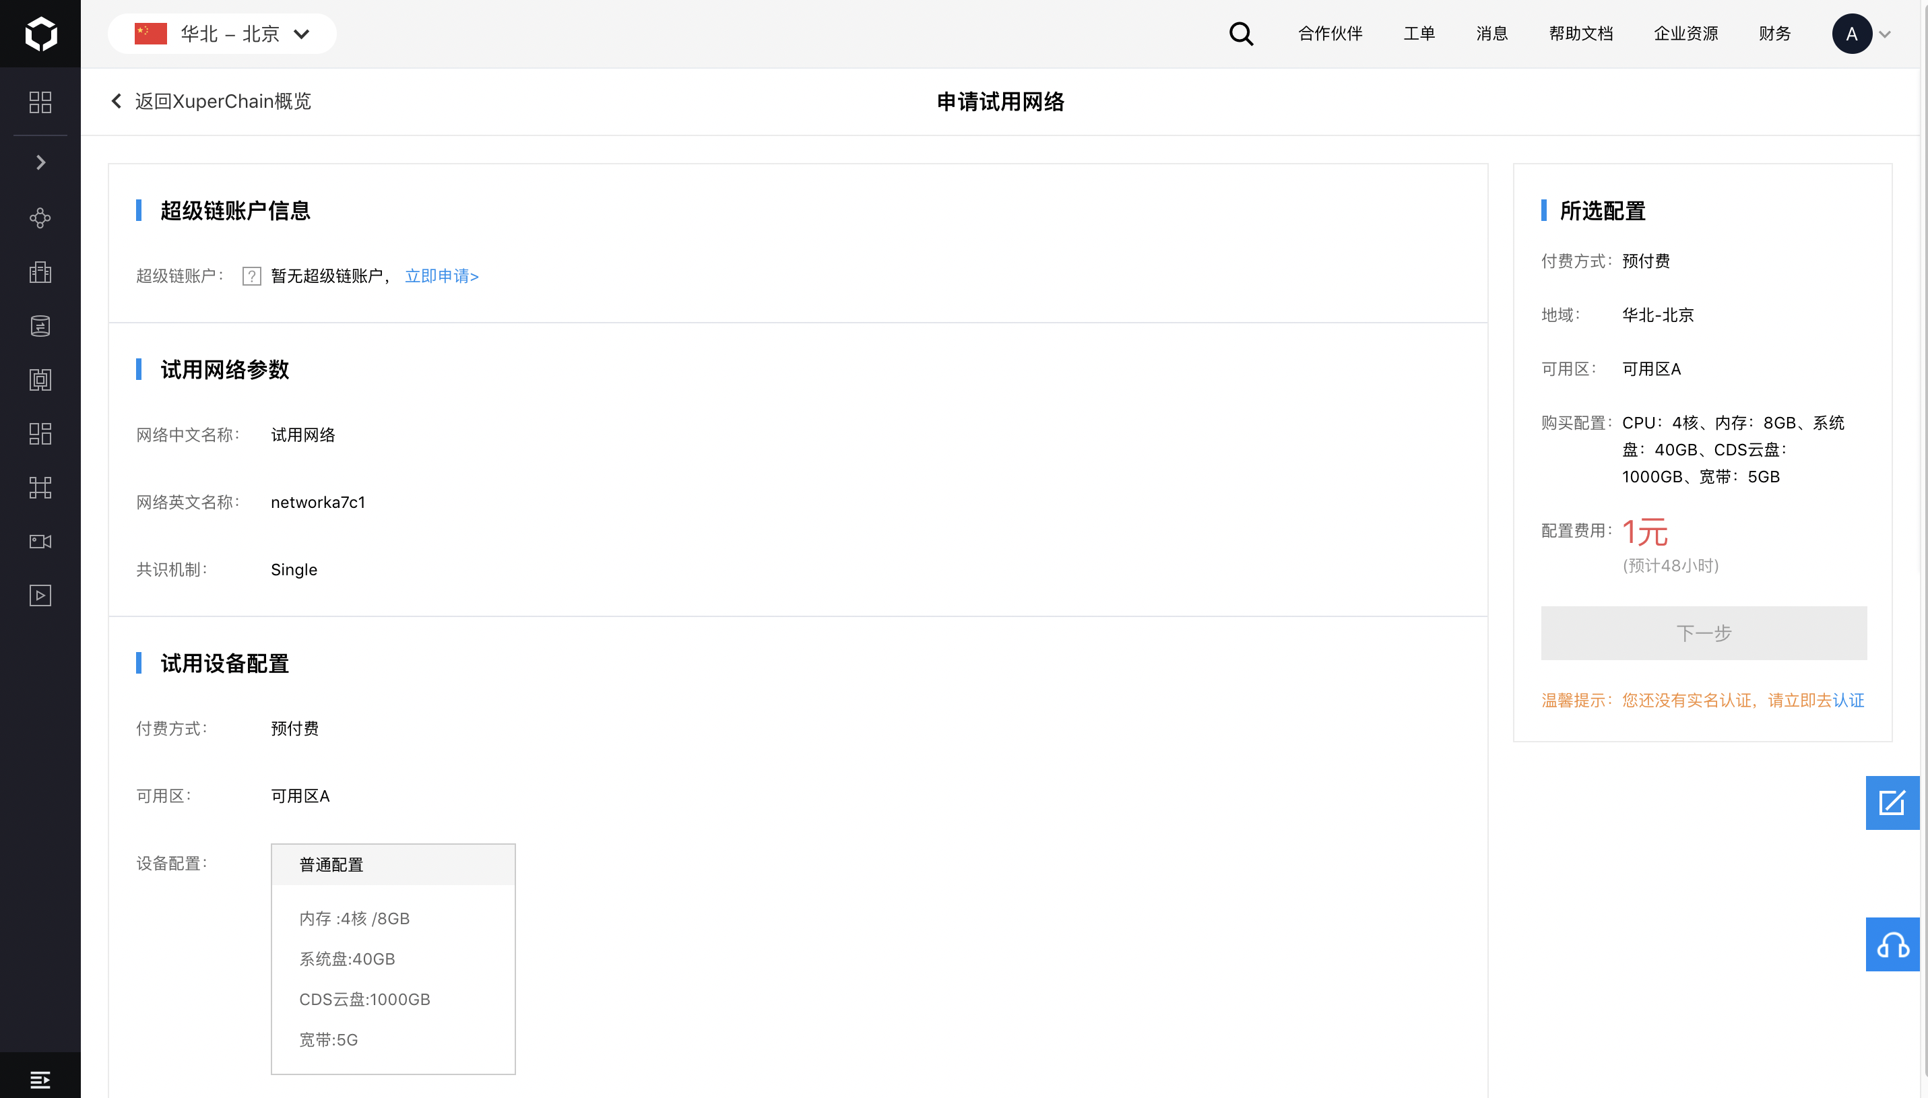
Task: Open the building-shaped sidebar icon
Action: [x=40, y=272]
